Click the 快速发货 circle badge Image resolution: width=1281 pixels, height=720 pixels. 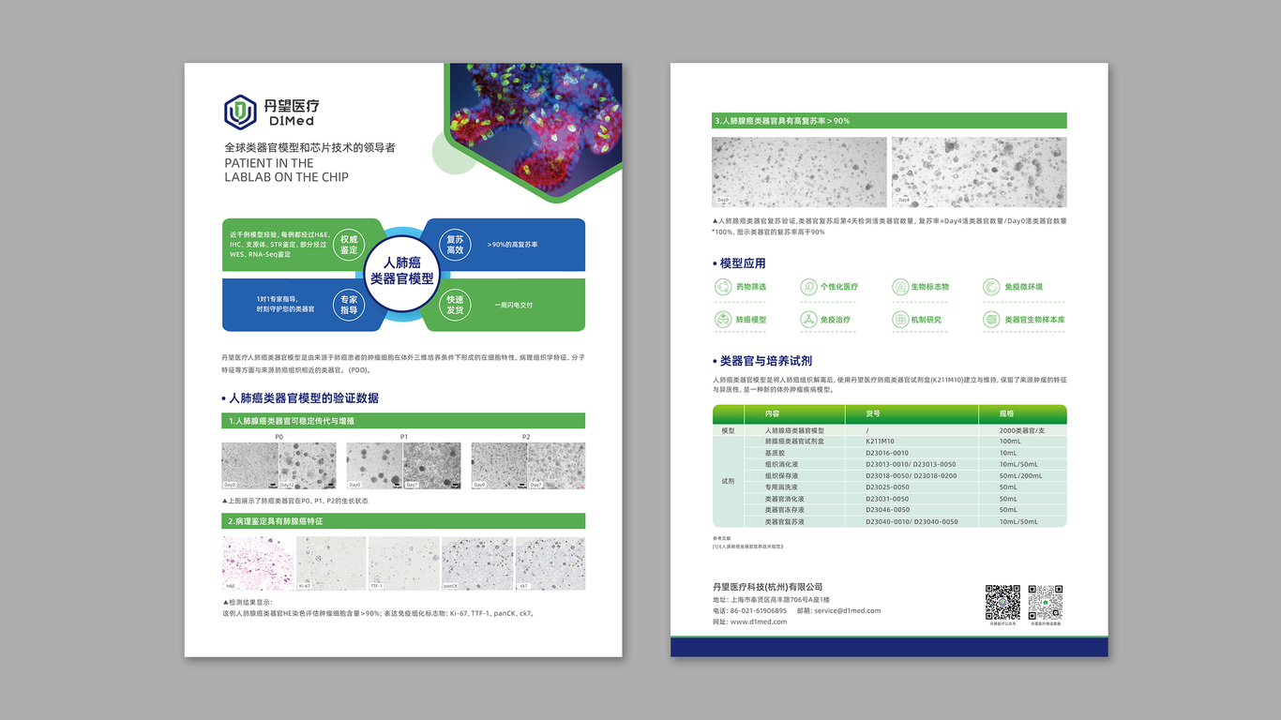coord(455,305)
